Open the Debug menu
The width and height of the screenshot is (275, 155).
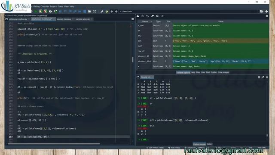(36, 6)
